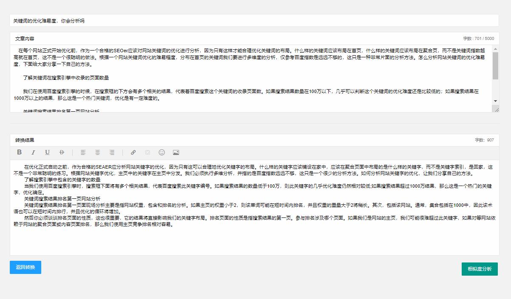Image resolution: width=511 pixels, height=299 pixels.
Task: Click the article textarea scroll up arrow
Action: point(495,48)
